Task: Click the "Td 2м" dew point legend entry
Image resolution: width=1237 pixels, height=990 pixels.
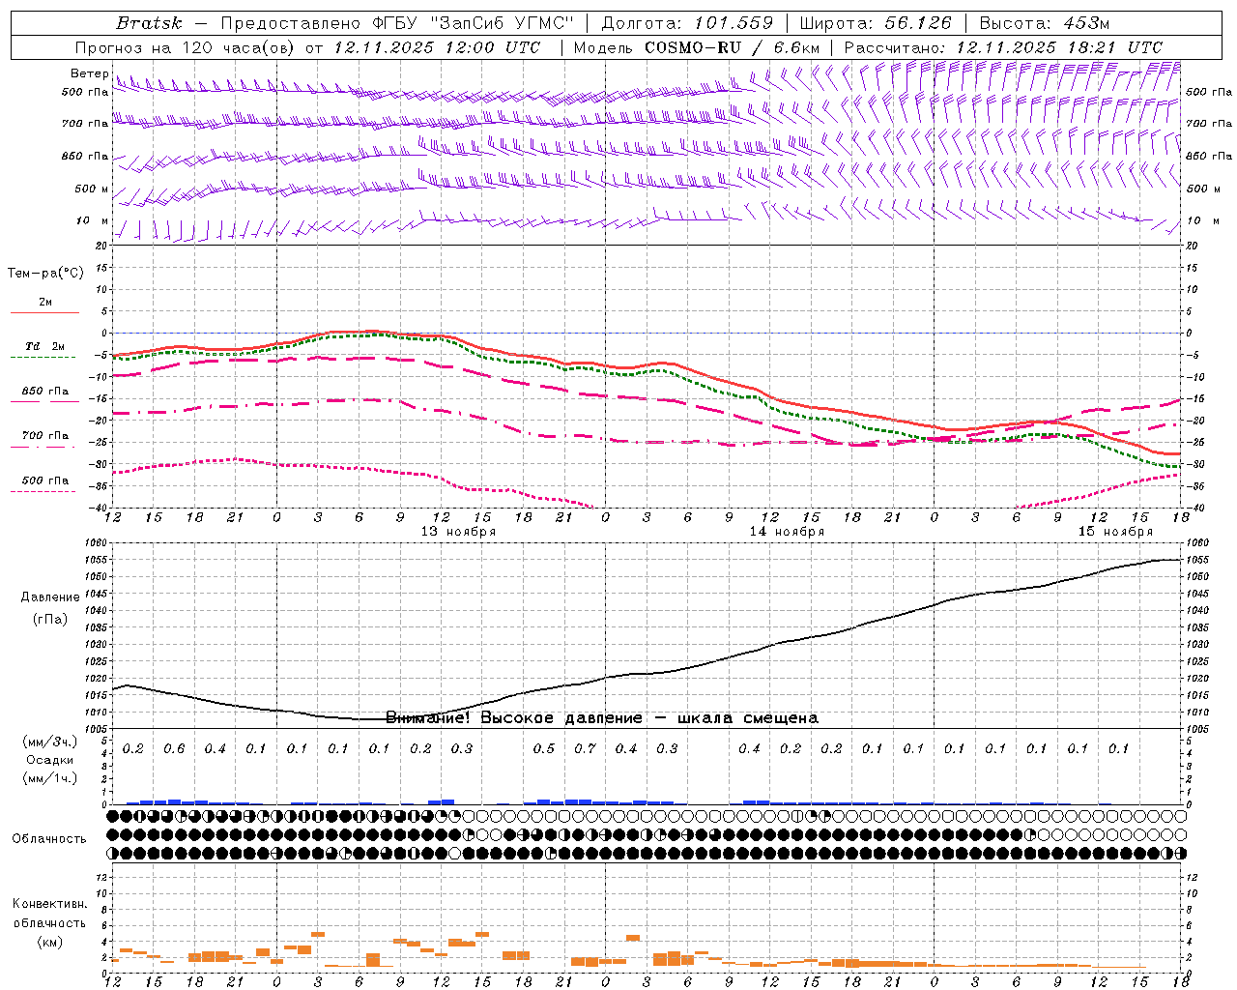Action: coord(45,346)
